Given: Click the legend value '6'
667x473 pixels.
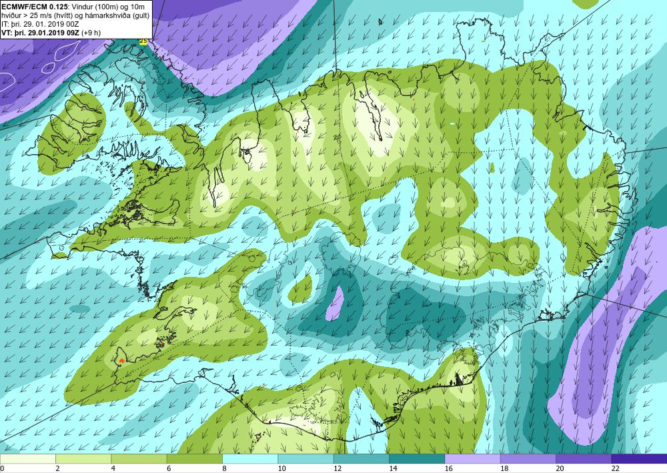Looking at the screenshot, I should pos(169,469).
